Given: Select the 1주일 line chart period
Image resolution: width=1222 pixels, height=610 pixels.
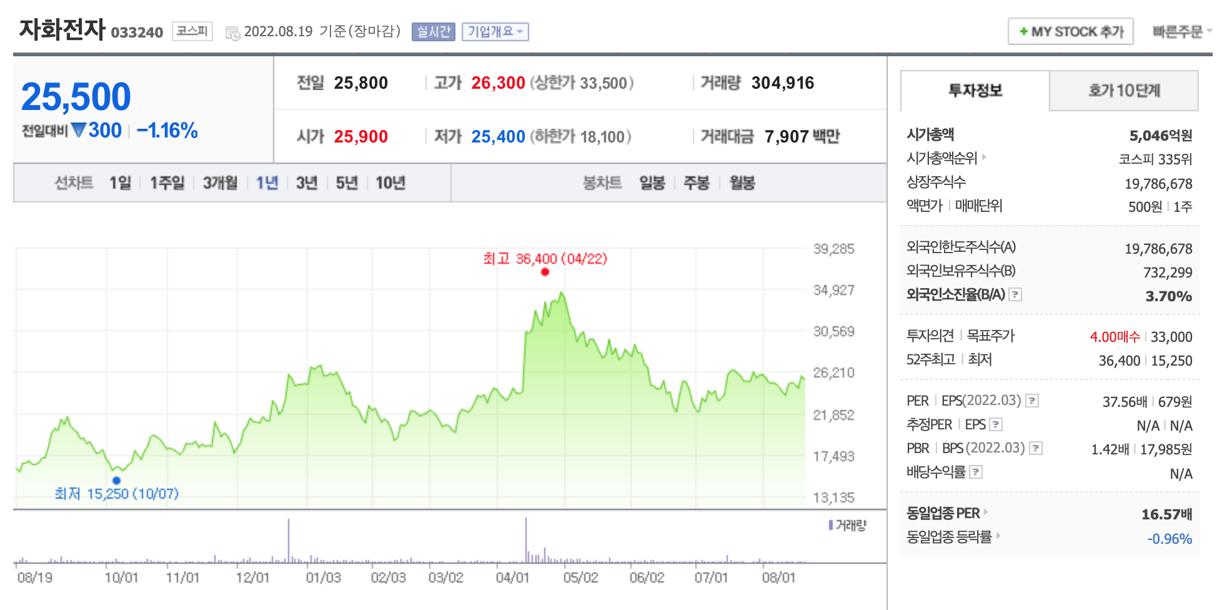Looking at the screenshot, I should click(167, 182).
